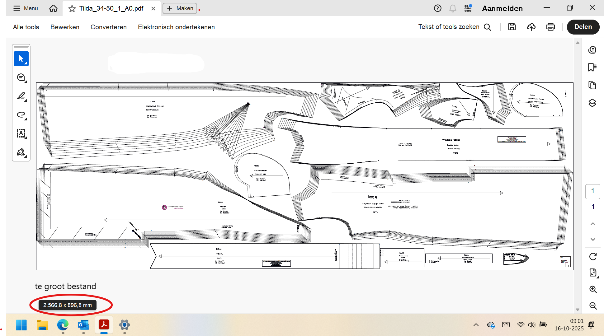604x336 pixels.
Task: Open the bookmarks panel icon
Action: tap(592, 67)
